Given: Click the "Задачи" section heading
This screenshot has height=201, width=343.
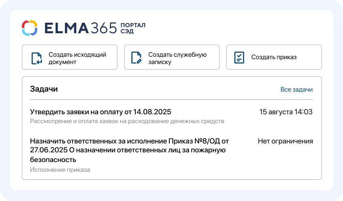Looking at the screenshot, I should [44, 89].
